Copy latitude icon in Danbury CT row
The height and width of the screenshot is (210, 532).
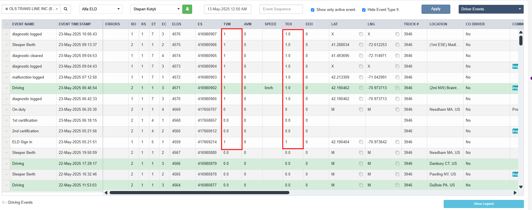point(361,163)
